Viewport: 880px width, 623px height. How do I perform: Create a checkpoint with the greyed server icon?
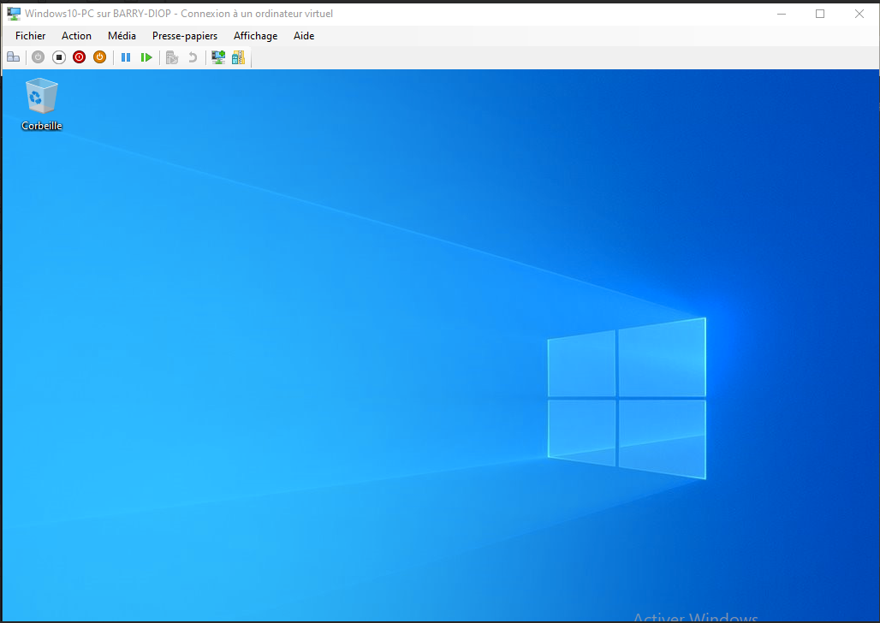pos(172,57)
